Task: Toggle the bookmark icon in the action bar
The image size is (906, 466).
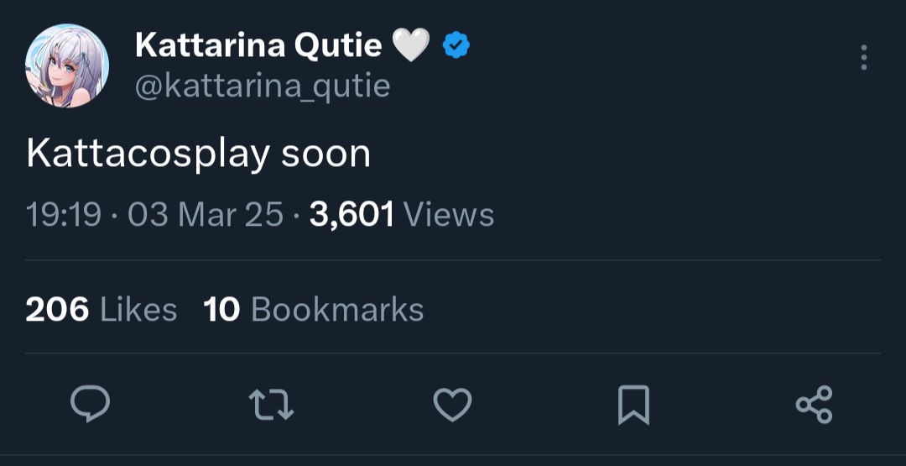Action: (x=633, y=406)
